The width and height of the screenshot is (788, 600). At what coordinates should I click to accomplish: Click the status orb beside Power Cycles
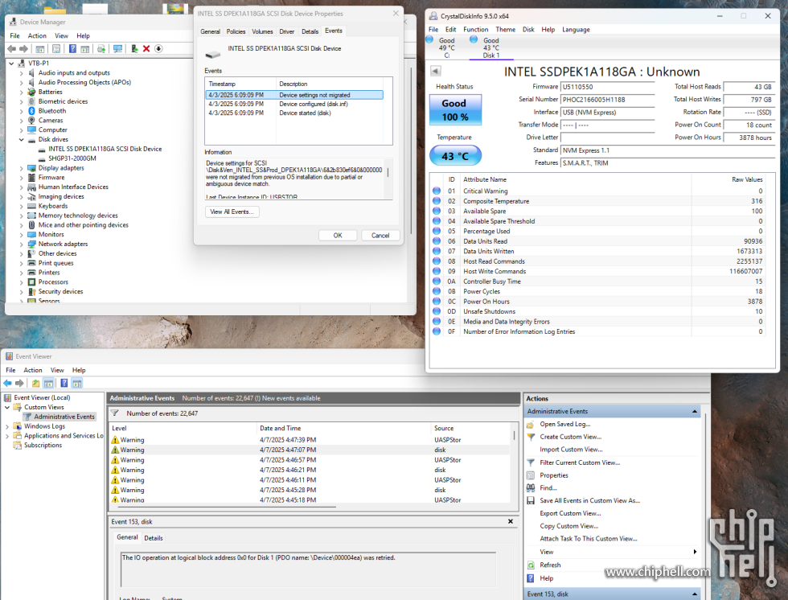(x=437, y=291)
